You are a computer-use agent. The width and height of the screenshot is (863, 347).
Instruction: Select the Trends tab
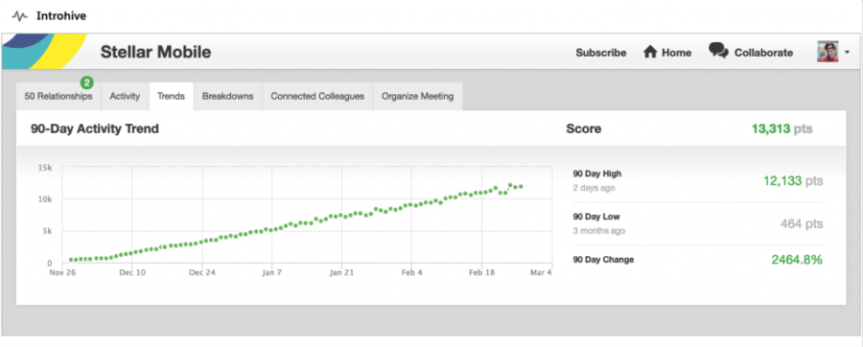click(171, 96)
